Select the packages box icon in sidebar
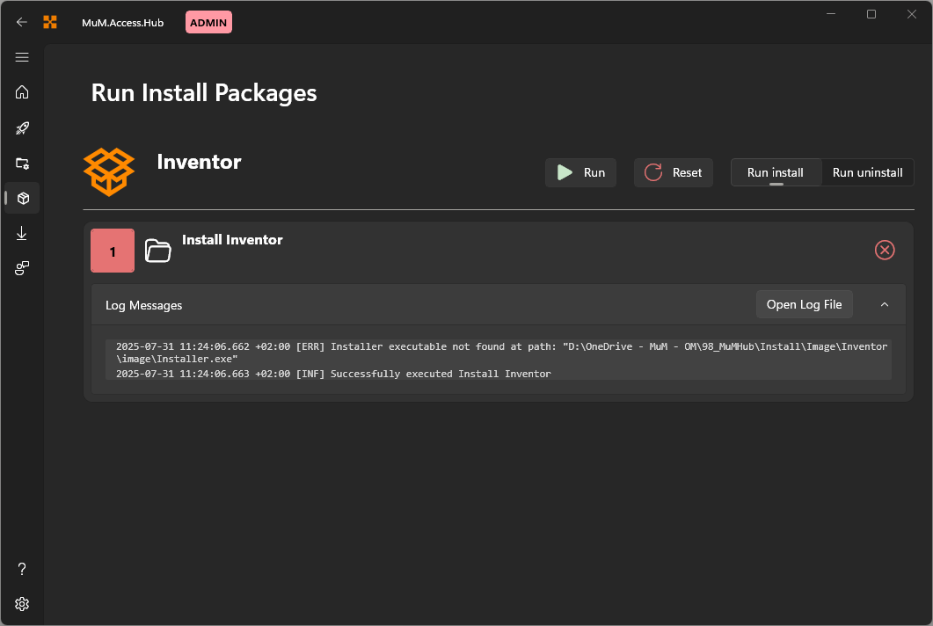This screenshot has height=626, width=933. tap(23, 198)
